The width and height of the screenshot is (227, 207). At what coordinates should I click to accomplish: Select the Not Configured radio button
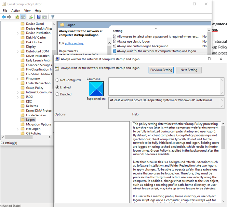[57, 80]
